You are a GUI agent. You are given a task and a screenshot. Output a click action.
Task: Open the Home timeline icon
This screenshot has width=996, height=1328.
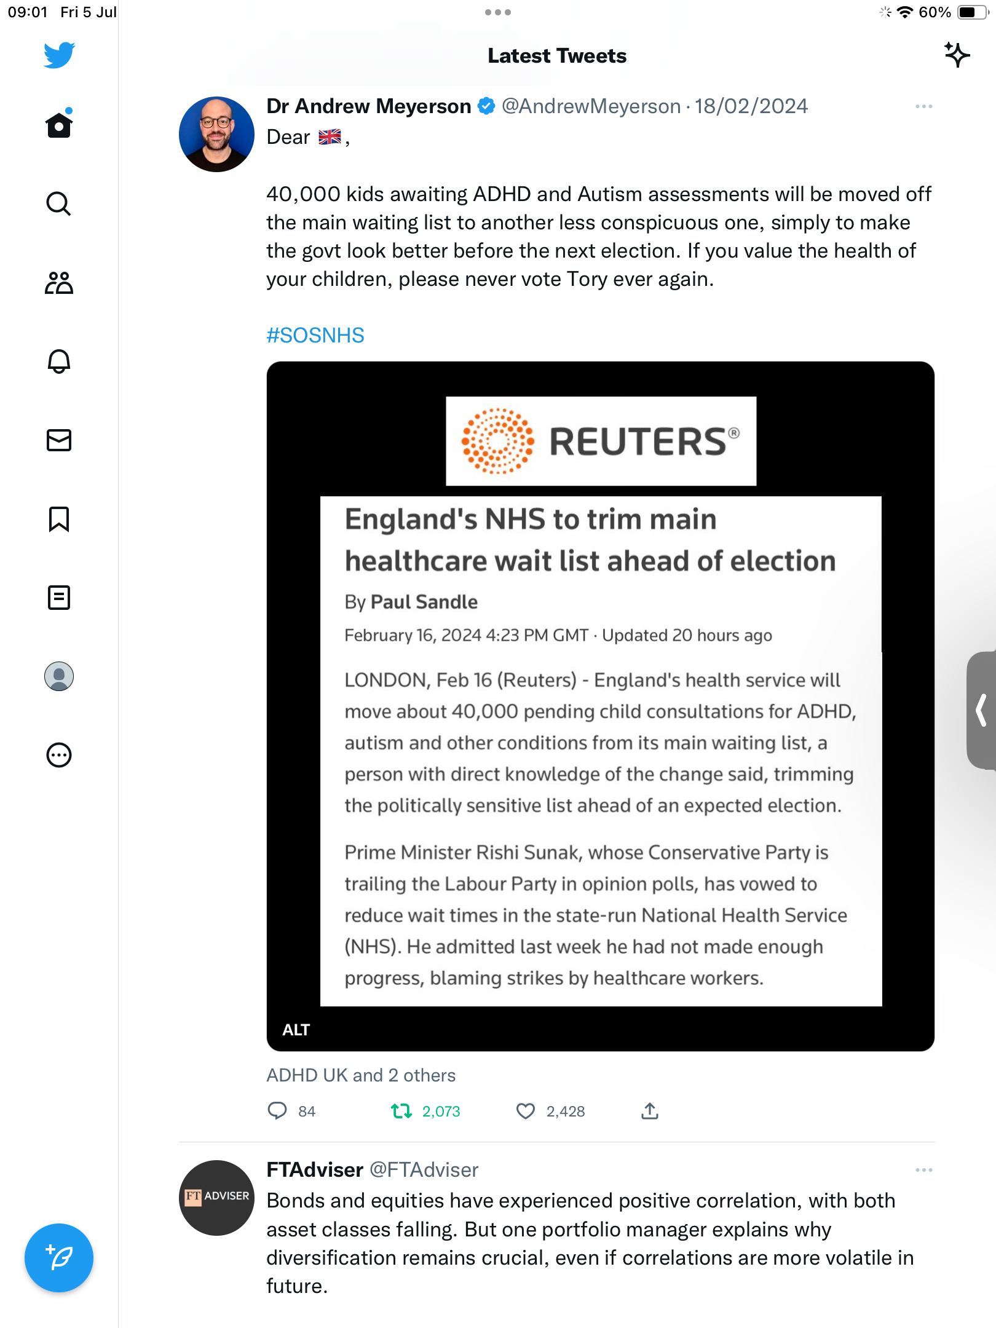pyautogui.click(x=59, y=125)
